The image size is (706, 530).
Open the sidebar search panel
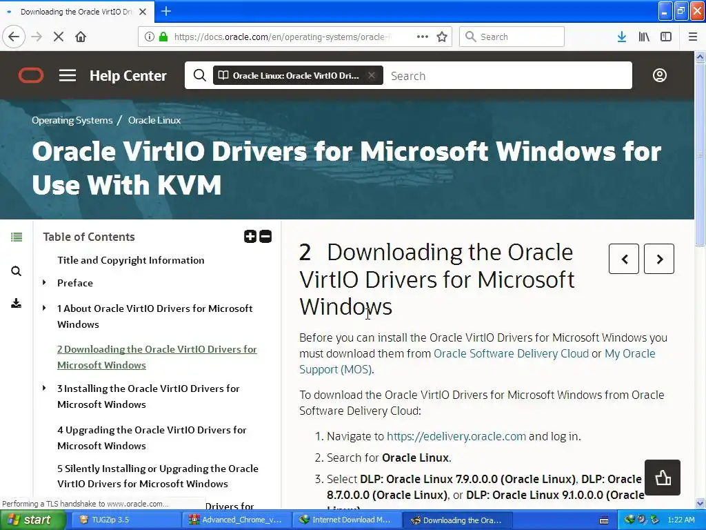click(17, 271)
